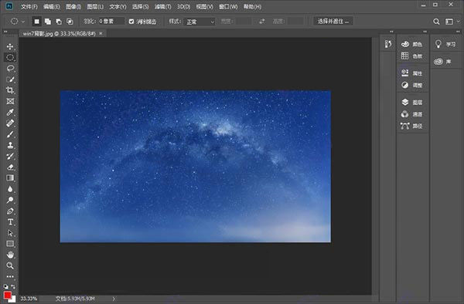Viewport: 464px width, 304px height.
Task: Open the Libraries (库) panel
Action: [442, 62]
